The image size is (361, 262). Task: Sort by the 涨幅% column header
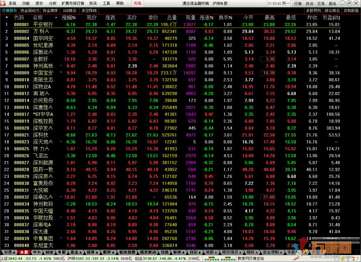point(69,18)
